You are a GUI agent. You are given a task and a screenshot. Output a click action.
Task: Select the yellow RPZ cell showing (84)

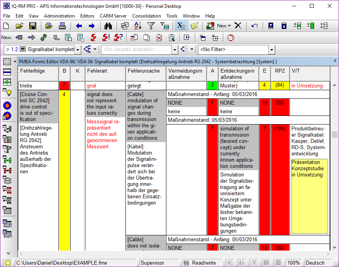tap(280, 85)
